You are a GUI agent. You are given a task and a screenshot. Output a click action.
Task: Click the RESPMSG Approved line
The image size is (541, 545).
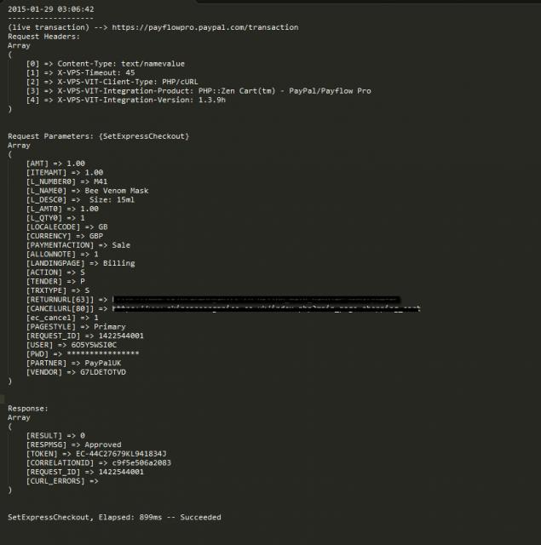74,445
